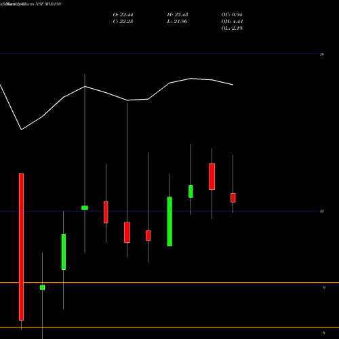Click the '9' axis label beside orange line
This screenshot has width=339, height=339.
324,287
